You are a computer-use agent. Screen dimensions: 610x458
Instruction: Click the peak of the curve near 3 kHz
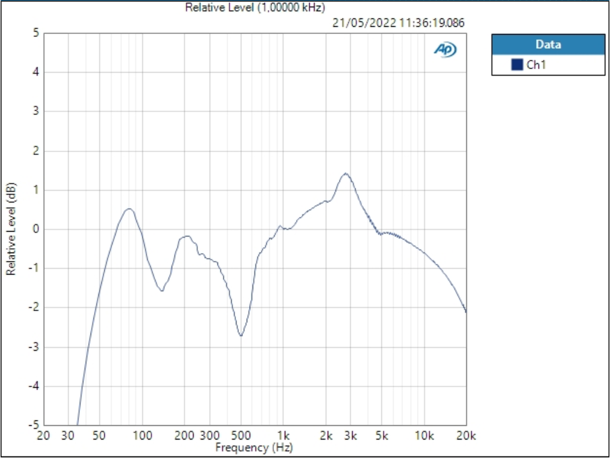click(344, 173)
